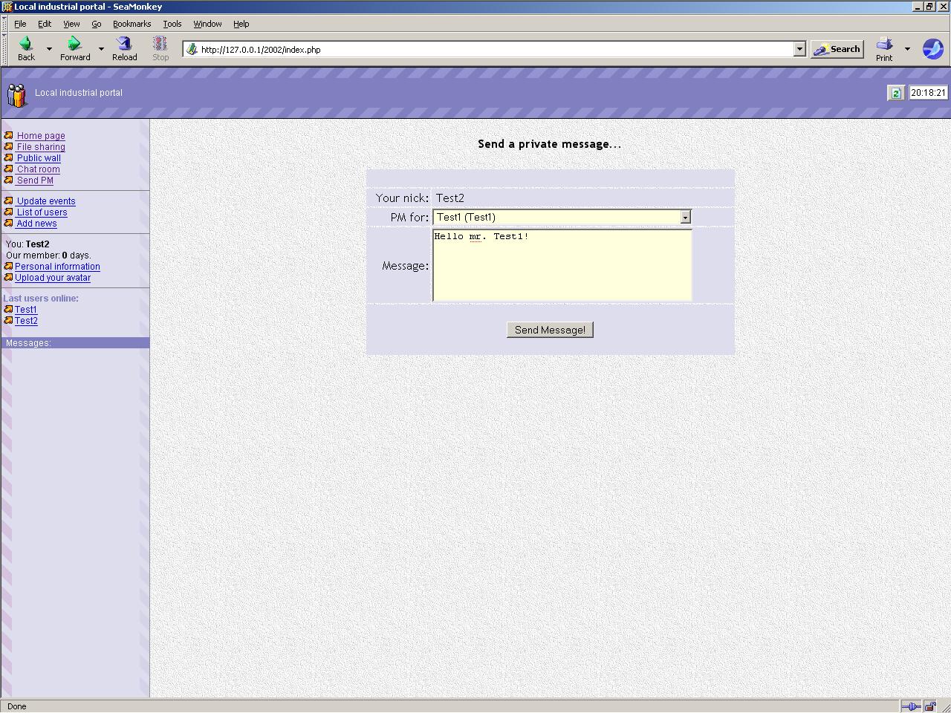
Task: Click the online/offline status bar icon
Action: click(x=910, y=706)
